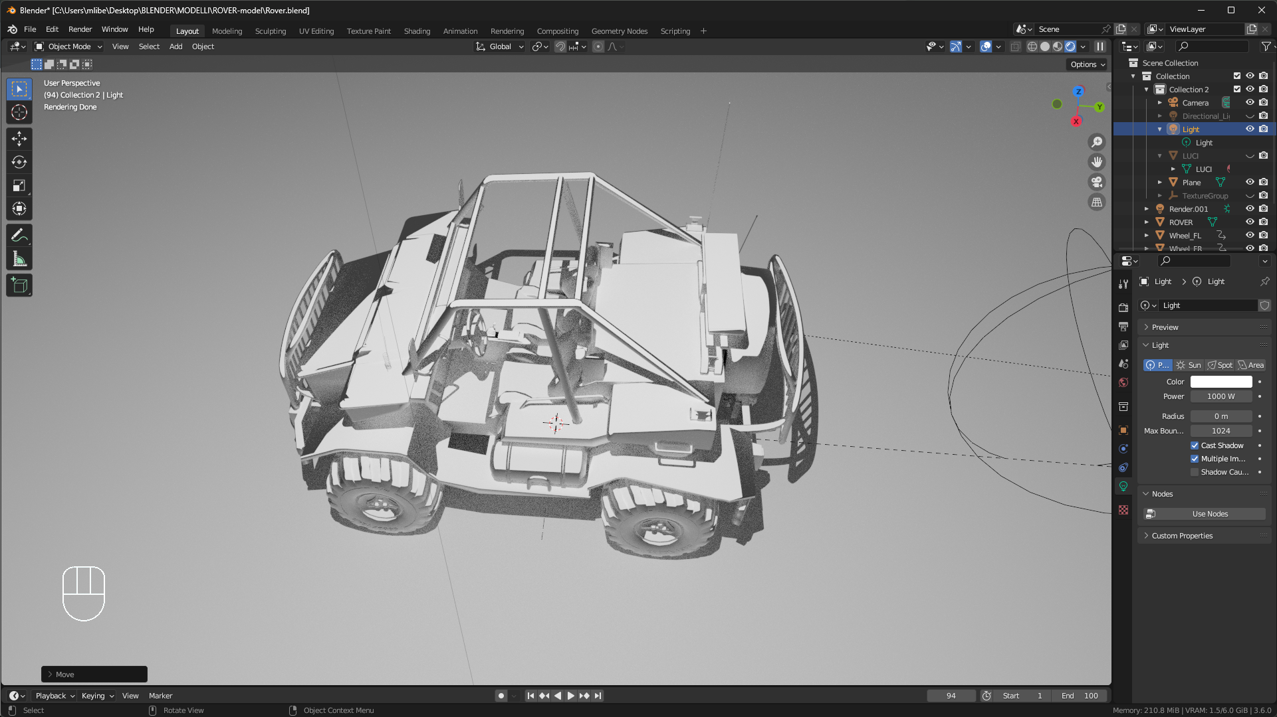The height and width of the screenshot is (717, 1277).
Task: Select the Annotate pencil tool
Action: click(x=19, y=236)
